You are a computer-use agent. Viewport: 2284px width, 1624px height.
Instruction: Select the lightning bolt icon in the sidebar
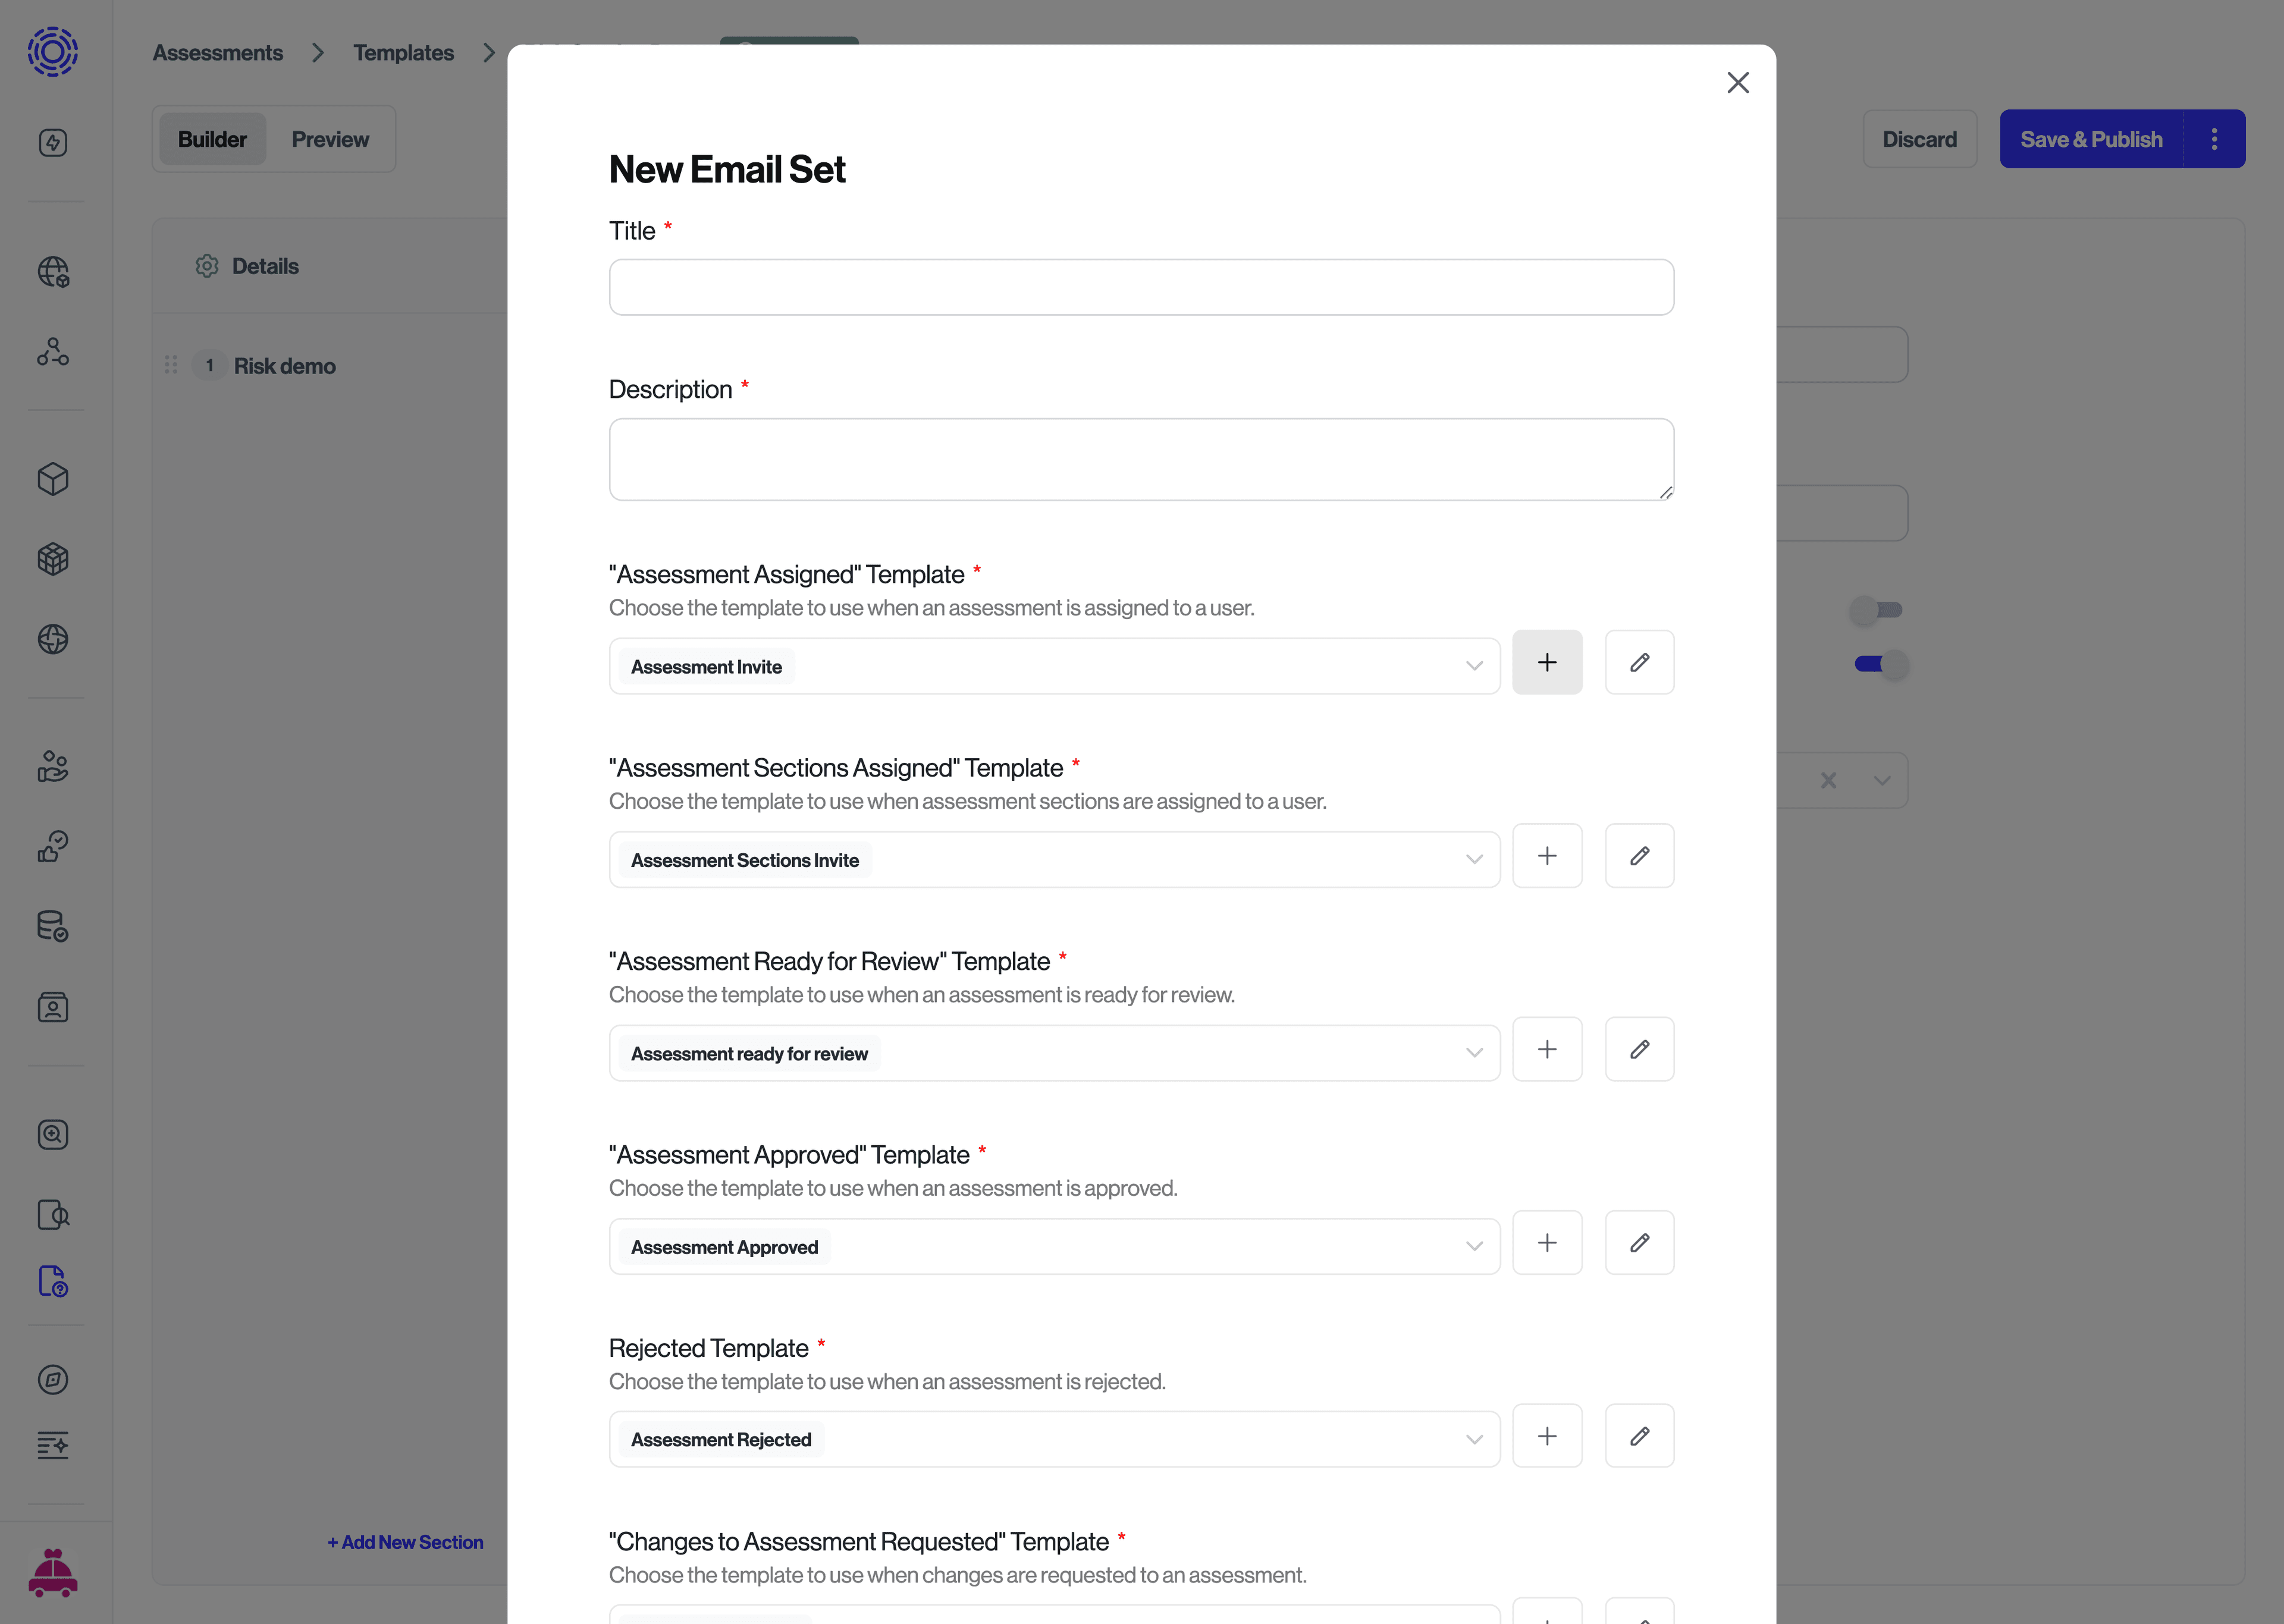[53, 142]
